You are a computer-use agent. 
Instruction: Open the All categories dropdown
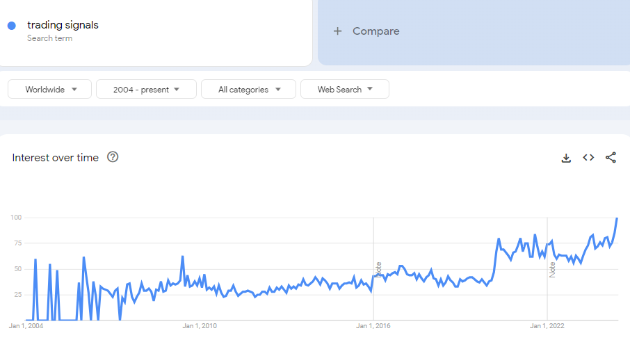coord(248,90)
